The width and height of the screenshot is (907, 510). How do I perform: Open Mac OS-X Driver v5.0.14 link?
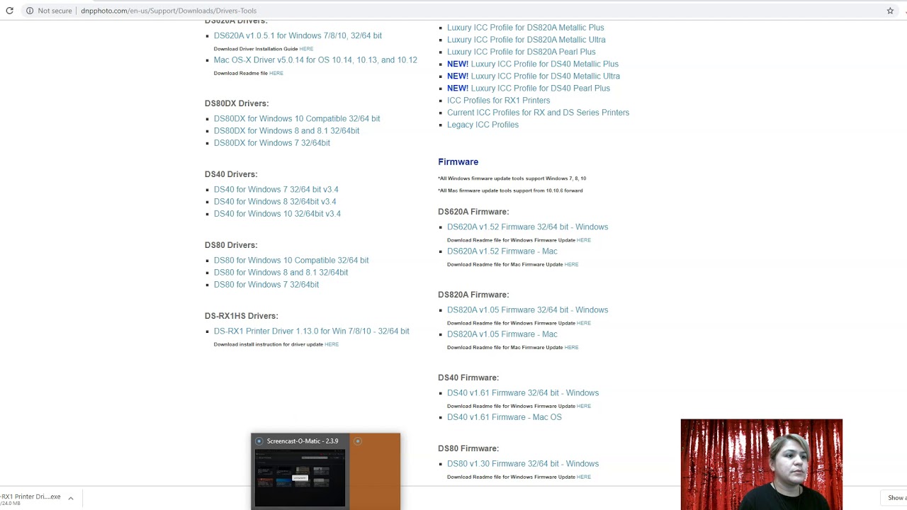pos(315,59)
